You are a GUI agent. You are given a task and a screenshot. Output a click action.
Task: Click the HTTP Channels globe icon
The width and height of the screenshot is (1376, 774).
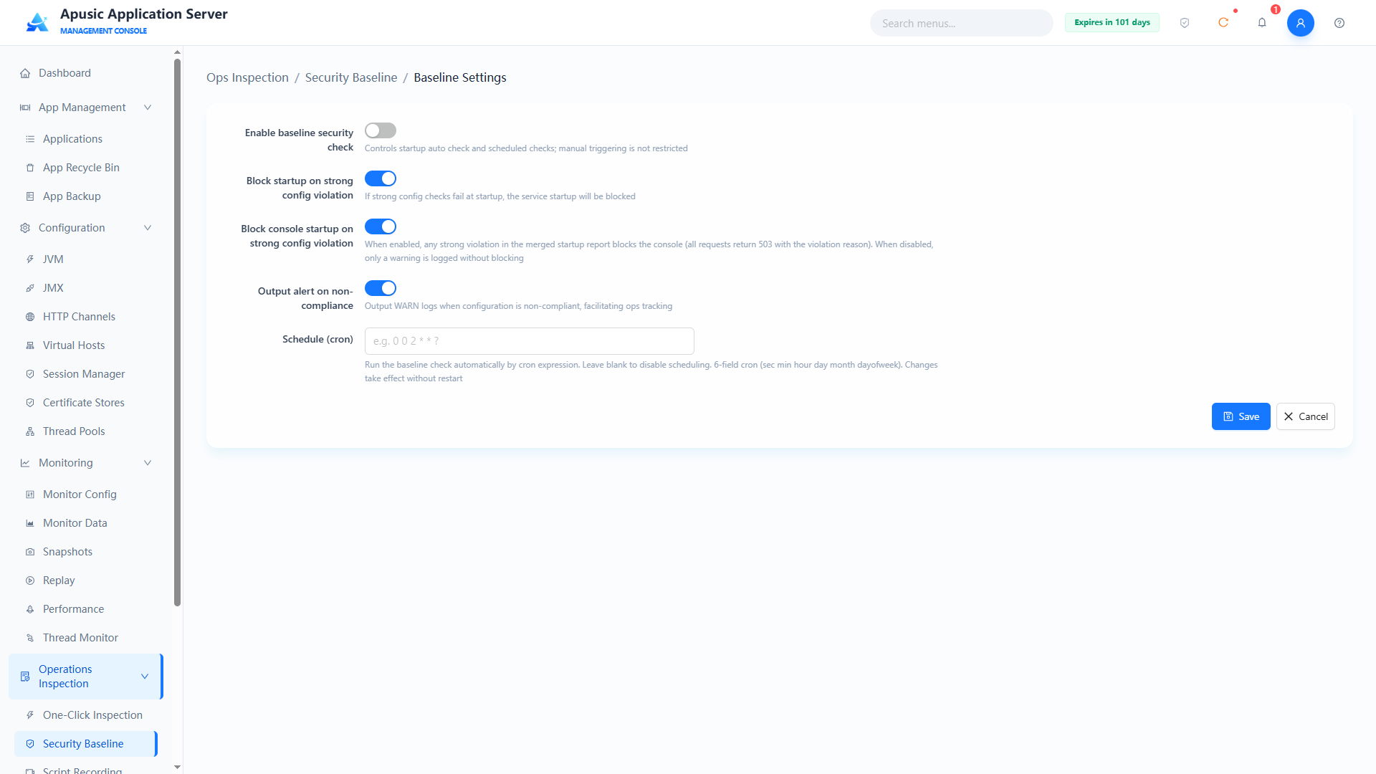[30, 317]
